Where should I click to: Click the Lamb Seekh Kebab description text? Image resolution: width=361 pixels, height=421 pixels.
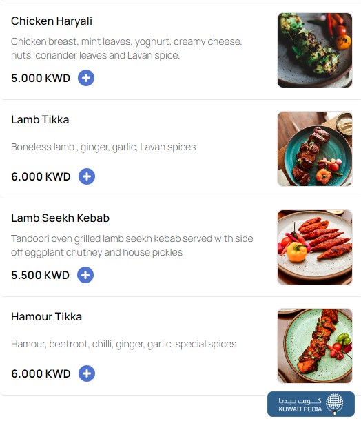pyautogui.click(x=132, y=245)
